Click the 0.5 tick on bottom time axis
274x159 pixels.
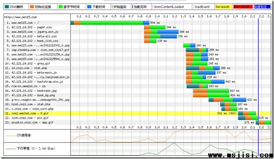[114, 127]
